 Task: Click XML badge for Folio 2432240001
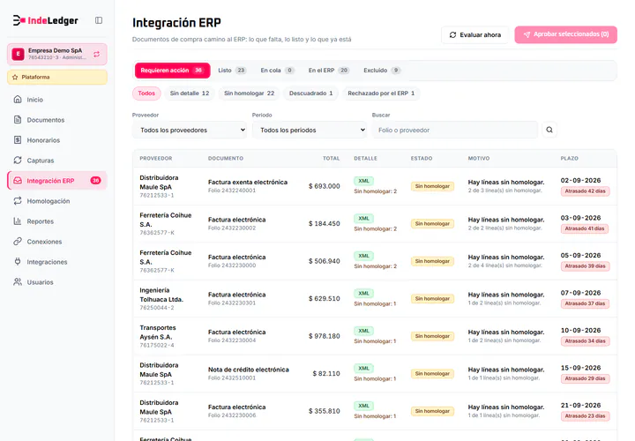coord(363,181)
